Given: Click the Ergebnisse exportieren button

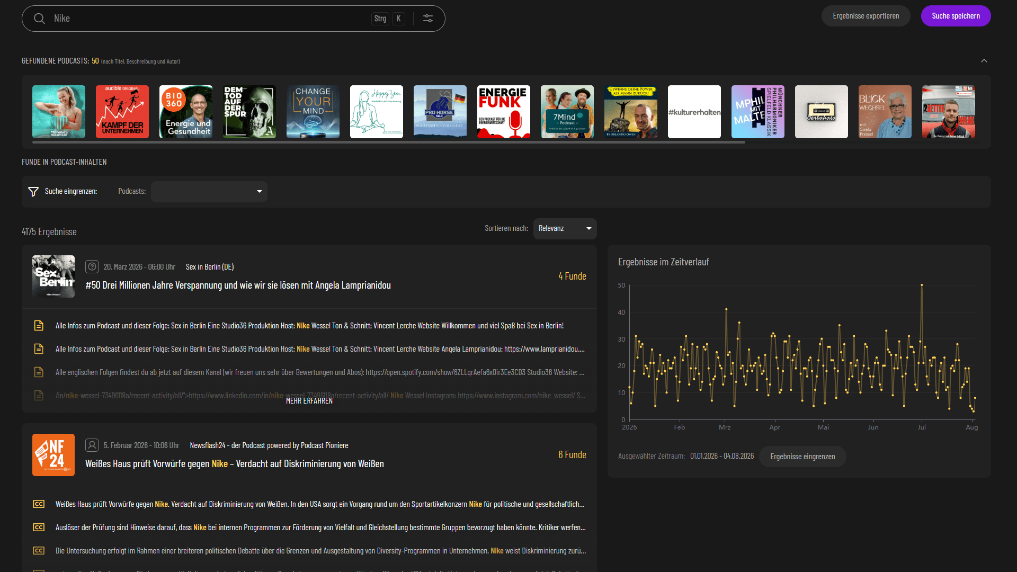Looking at the screenshot, I should [x=866, y=16].
